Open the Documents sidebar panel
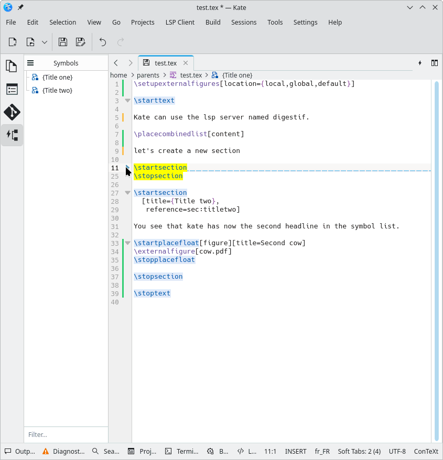 pyautogui.click(x=12, y=66)
